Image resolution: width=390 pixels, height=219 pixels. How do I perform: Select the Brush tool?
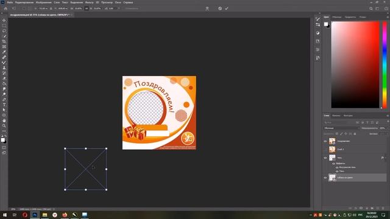4,63
